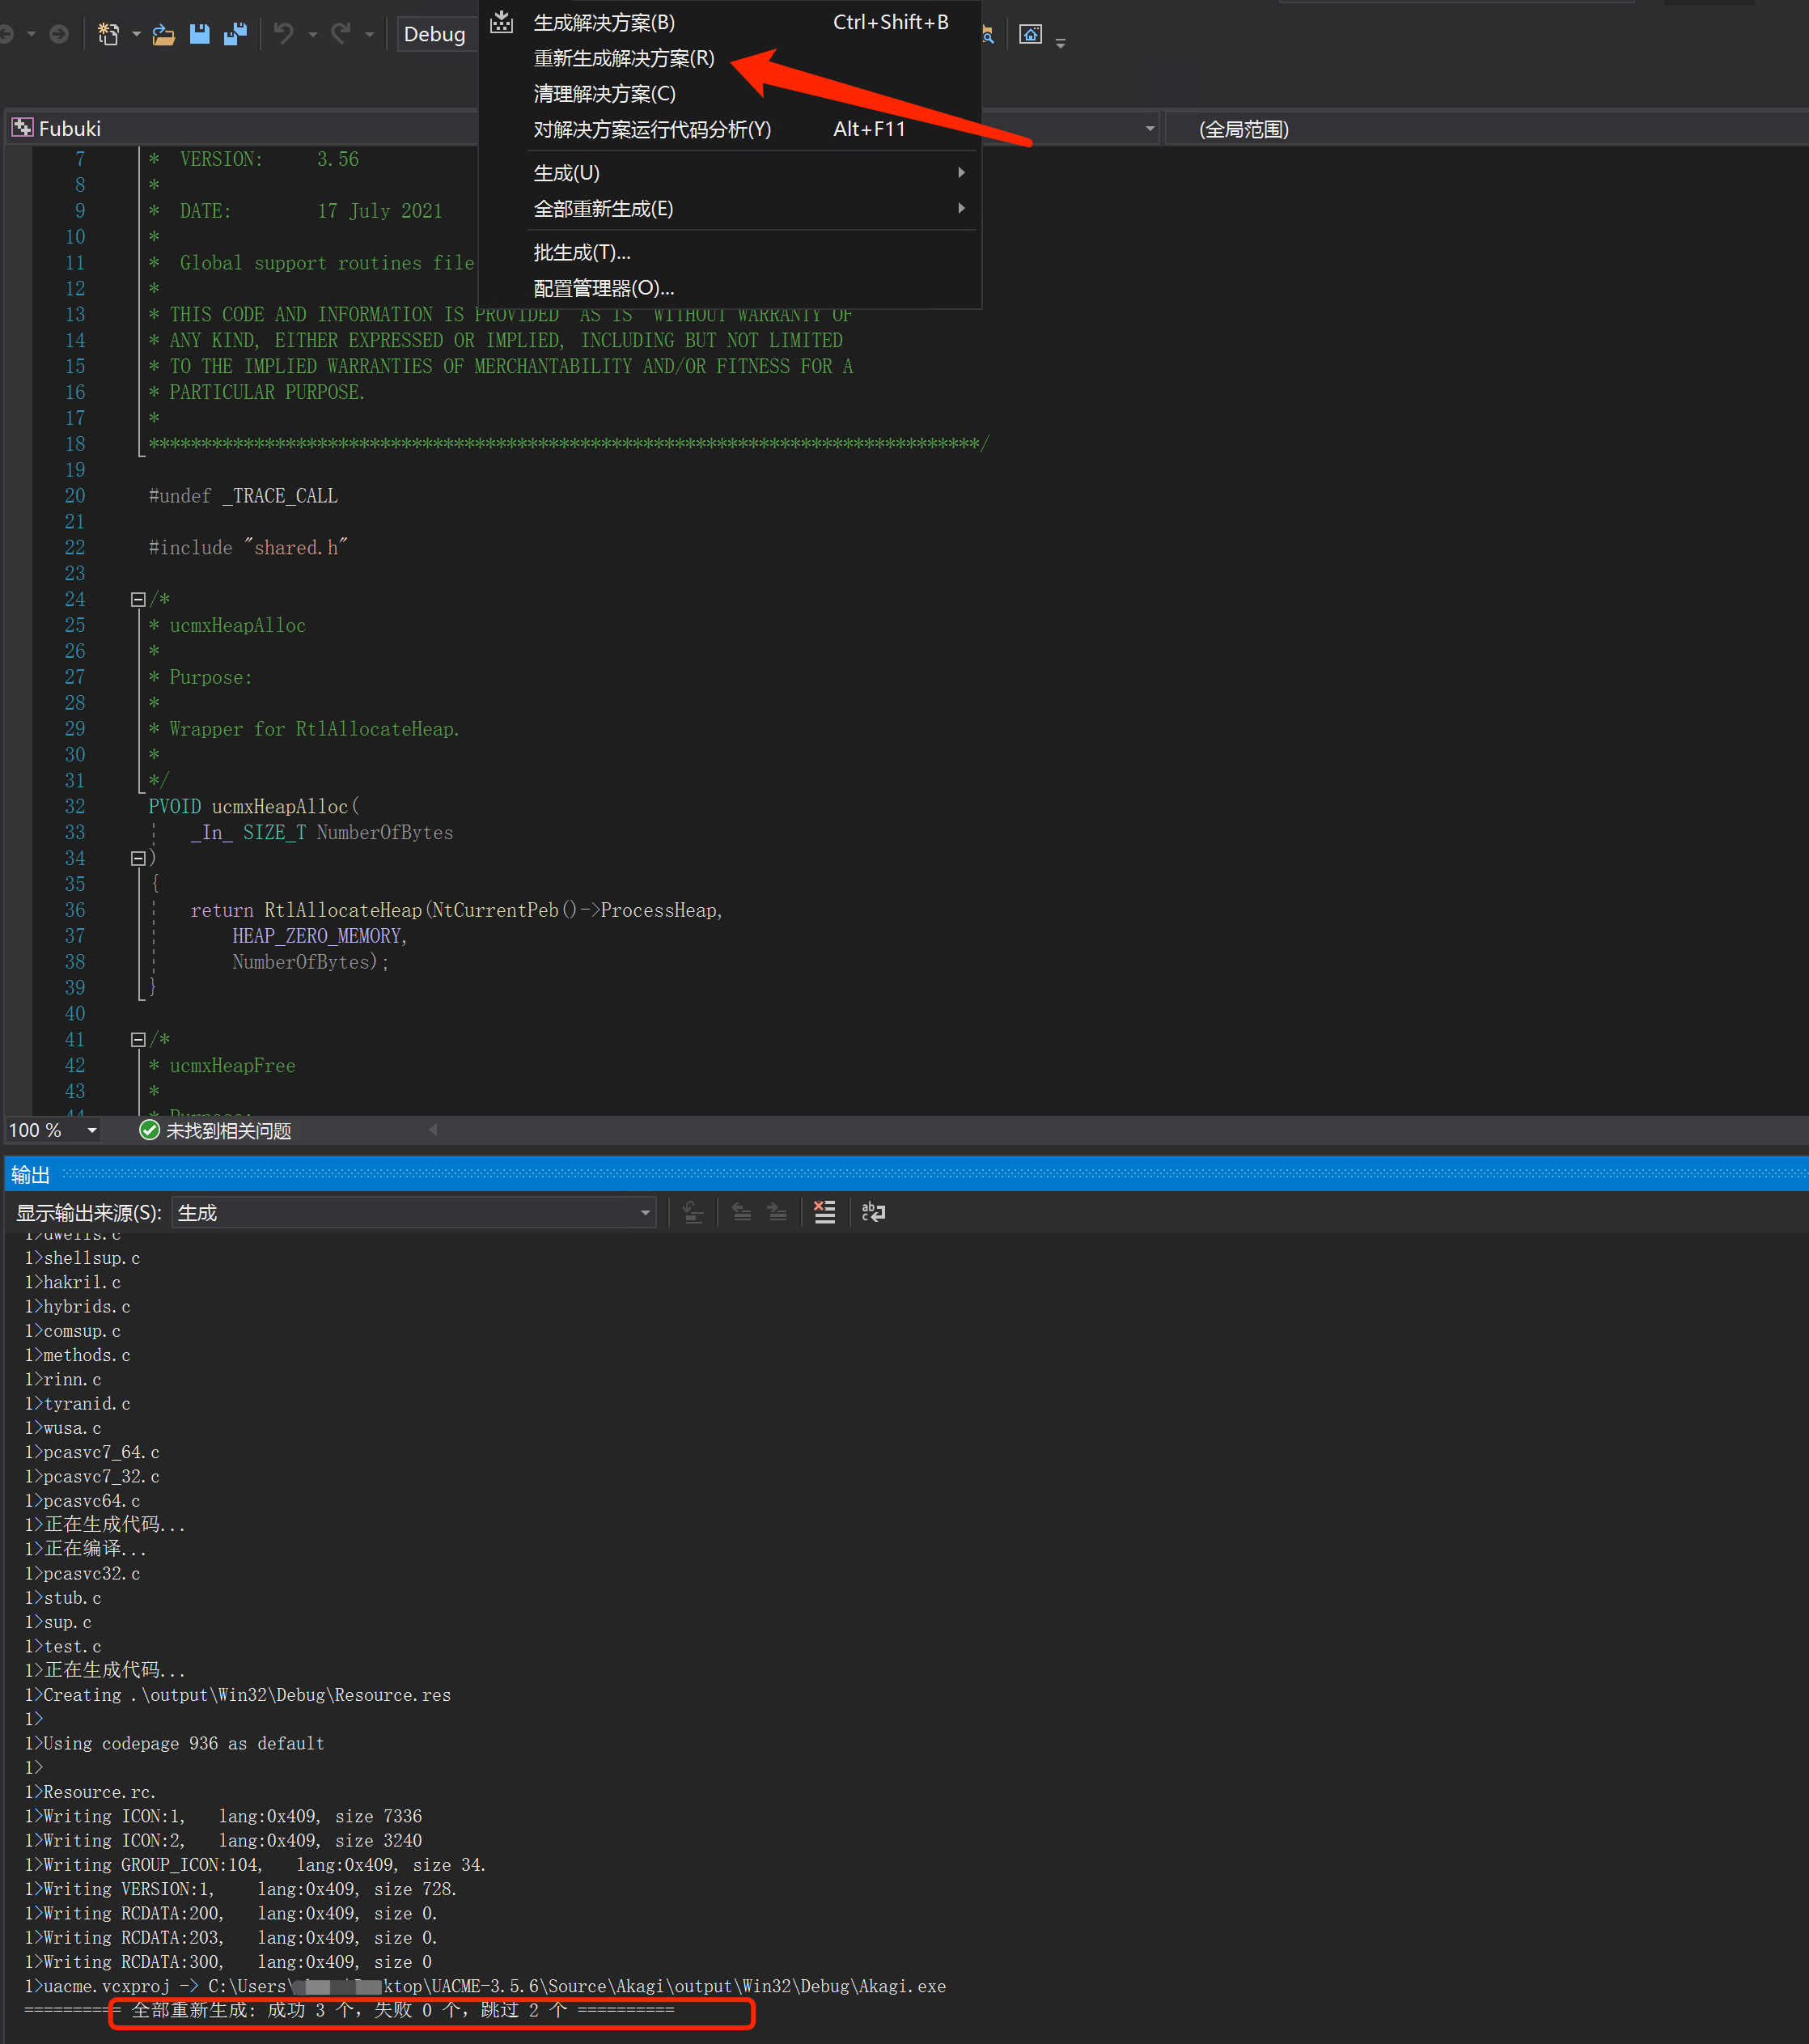The width and height of the screenshot is (1809, 2044).
Task: Open the 生成(U) submenu
Action: click(x=730, y=173)
